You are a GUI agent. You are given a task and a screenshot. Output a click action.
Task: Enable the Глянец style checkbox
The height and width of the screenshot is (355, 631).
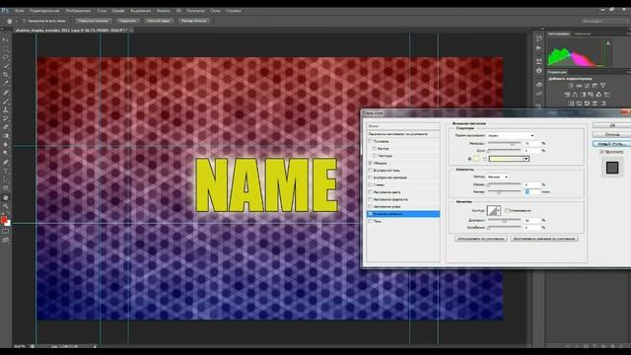pos(371,184)
